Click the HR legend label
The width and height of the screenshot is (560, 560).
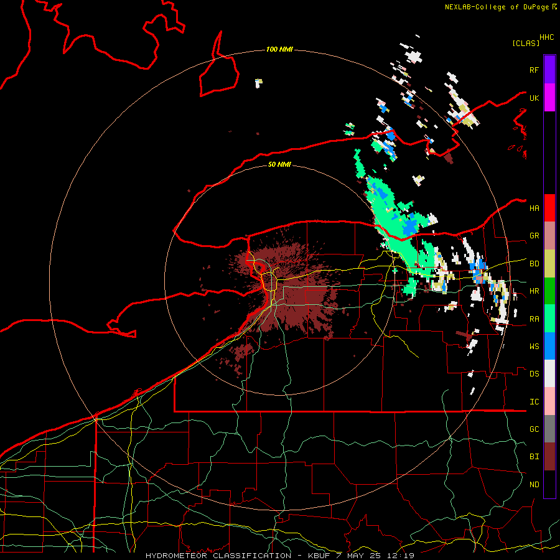(x=534, y=291)
